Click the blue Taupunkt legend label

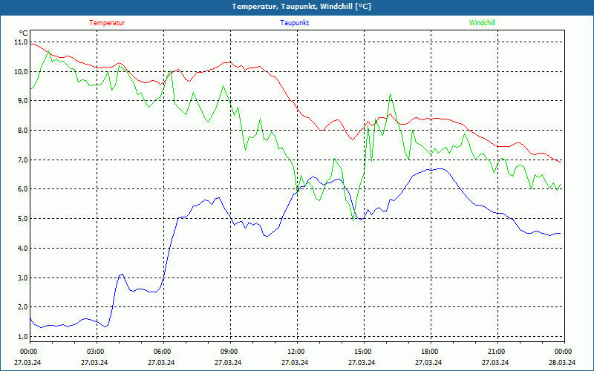click(294, 23)
